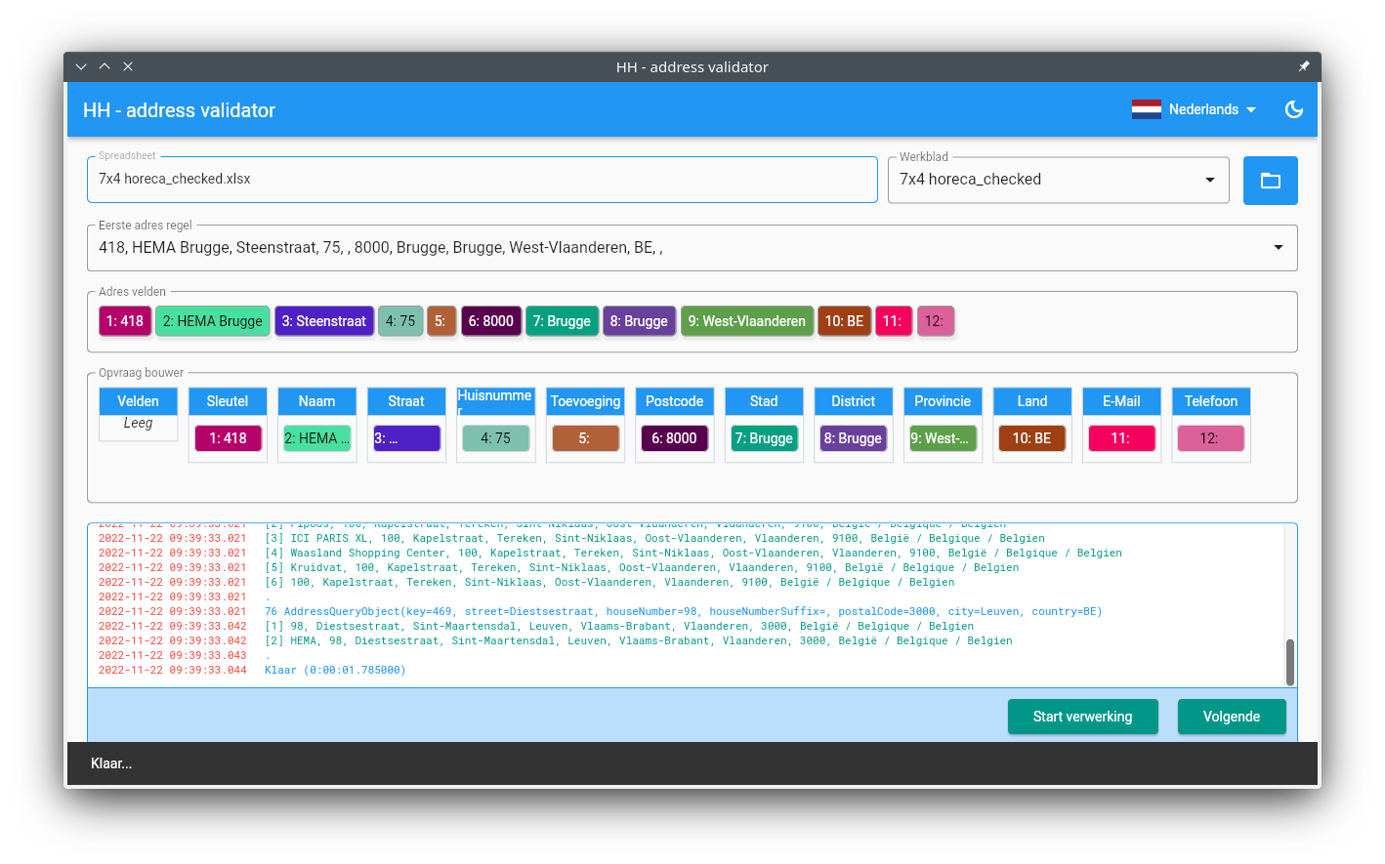1385x864 pixels.
Task: Select the '2: HEMA Brugge' address field chip
Action: click(x=212, y=321)
